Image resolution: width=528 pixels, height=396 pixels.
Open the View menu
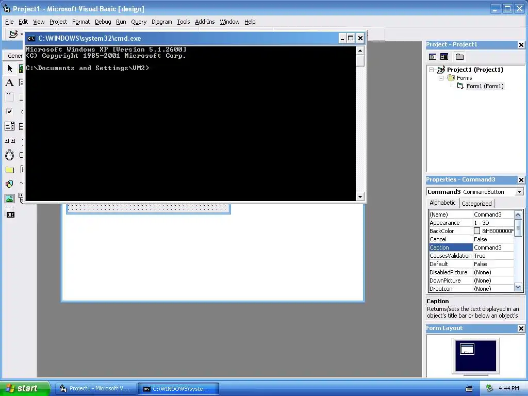(39, 22)
